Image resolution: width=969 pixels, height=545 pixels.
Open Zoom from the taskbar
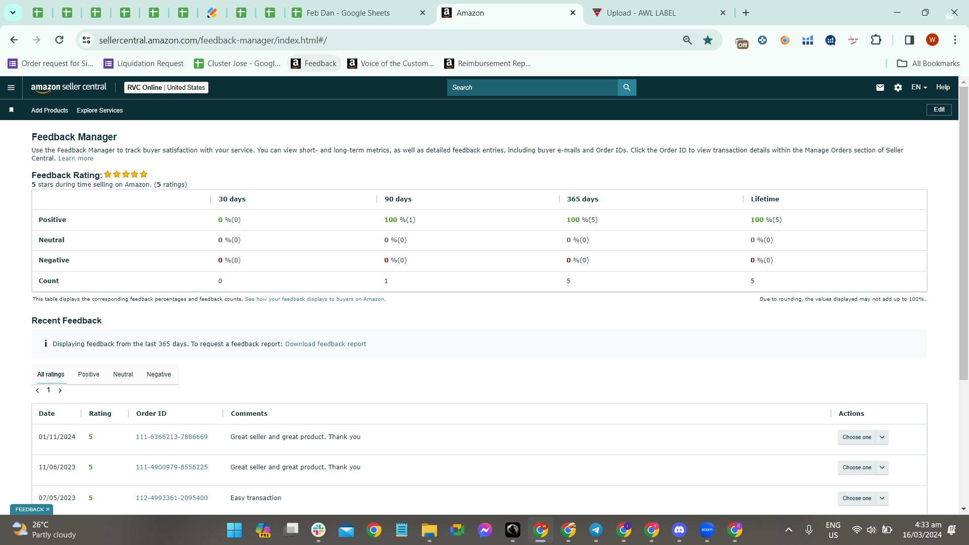click(707, 530)
